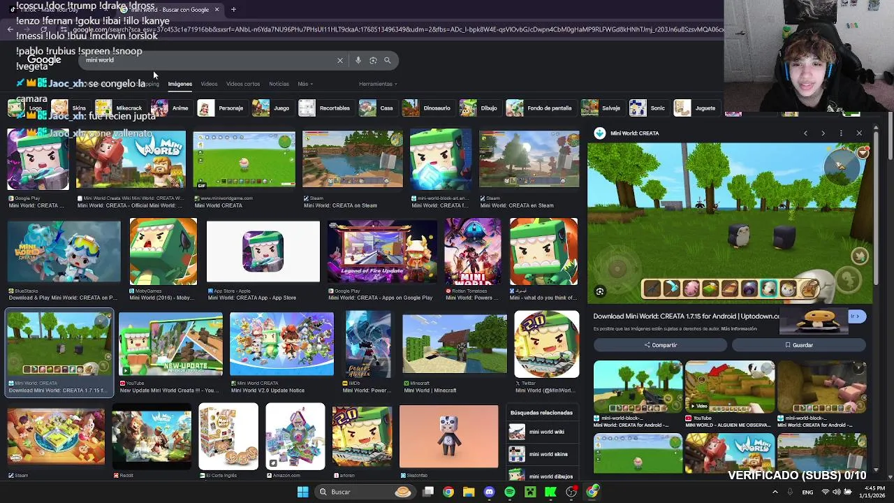Click the Lens icon on the preview image

pos(600,291)
